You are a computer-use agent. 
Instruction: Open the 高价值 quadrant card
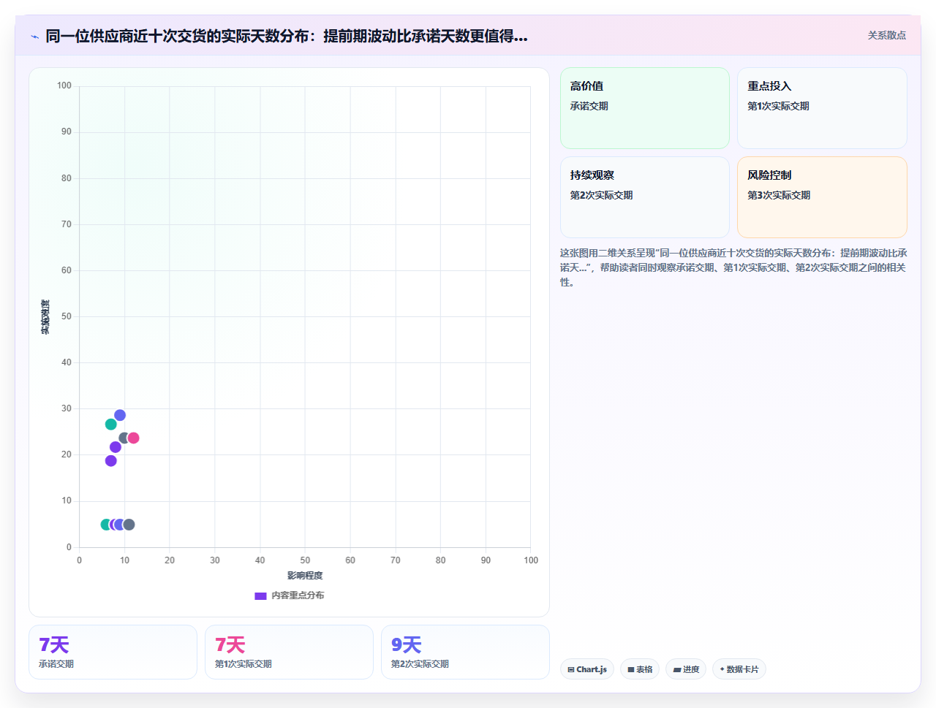[x=645, y=108]
